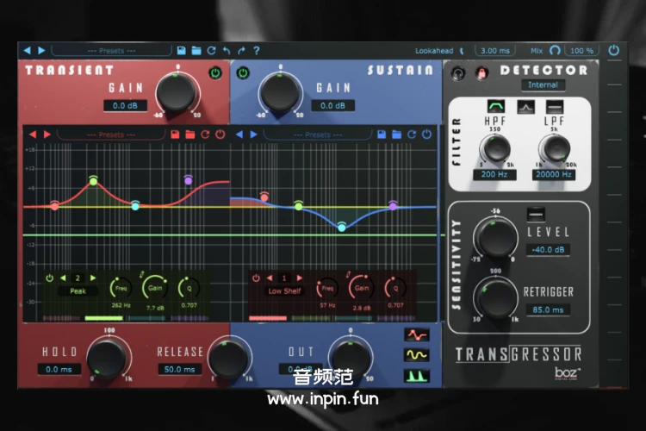Open Sustain EQ preset folder blue icon
The height and width of the screenshot is (431, 646).
coord(396,134)
